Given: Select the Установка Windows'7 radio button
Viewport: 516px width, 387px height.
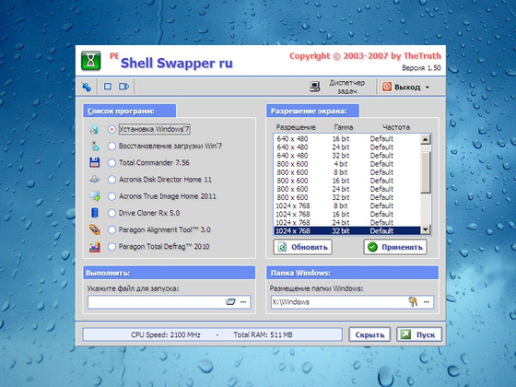Looking at the screenshot, I should [111, 129].
